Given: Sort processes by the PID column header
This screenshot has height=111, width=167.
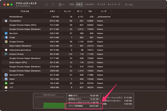Looking at the screenshot, I should coord(90,11).
